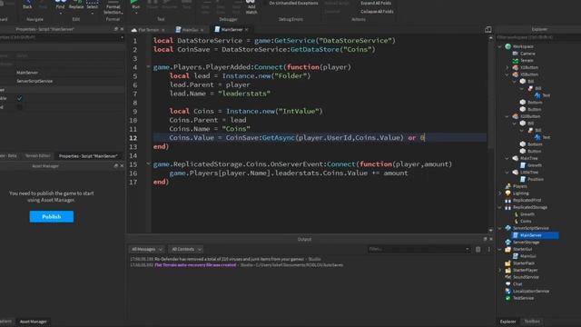Click the split editor icon beside the script tabs
Image resolution: width=581 pixels, height=327 pixels.
[488, 29]
